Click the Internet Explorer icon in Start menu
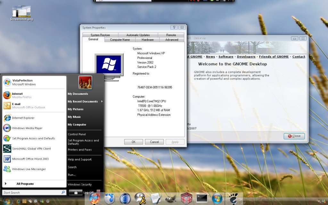 pyautogui.click(x=7, y=118)
